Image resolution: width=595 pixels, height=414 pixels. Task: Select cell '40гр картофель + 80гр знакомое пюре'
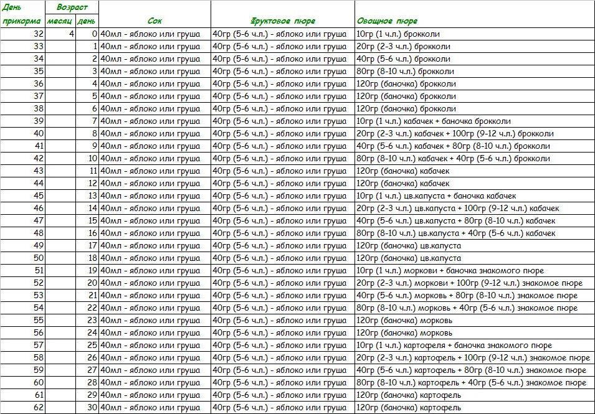coord(475,370)
